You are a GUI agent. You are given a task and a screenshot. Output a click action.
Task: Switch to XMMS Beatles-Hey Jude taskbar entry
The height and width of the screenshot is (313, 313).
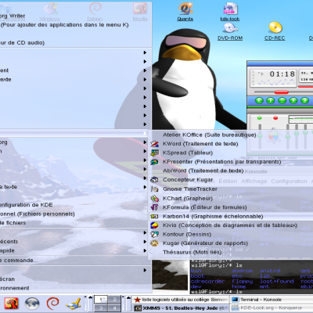coord(181,308)
